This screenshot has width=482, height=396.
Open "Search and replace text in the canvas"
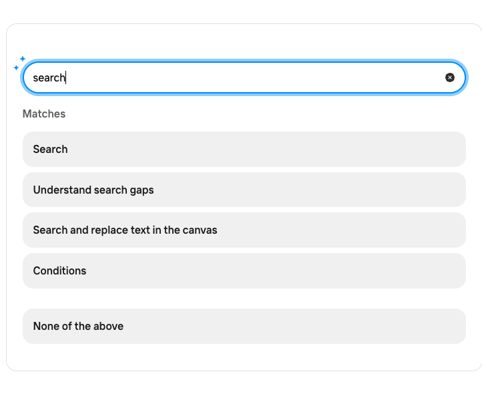pos(244,230)
